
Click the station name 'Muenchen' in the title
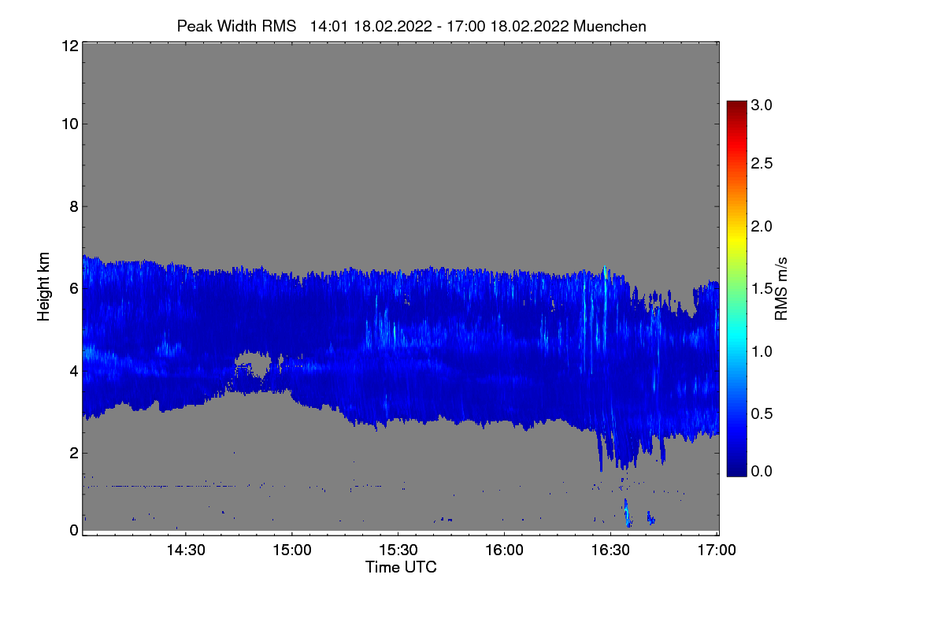[x=610, y=26]
